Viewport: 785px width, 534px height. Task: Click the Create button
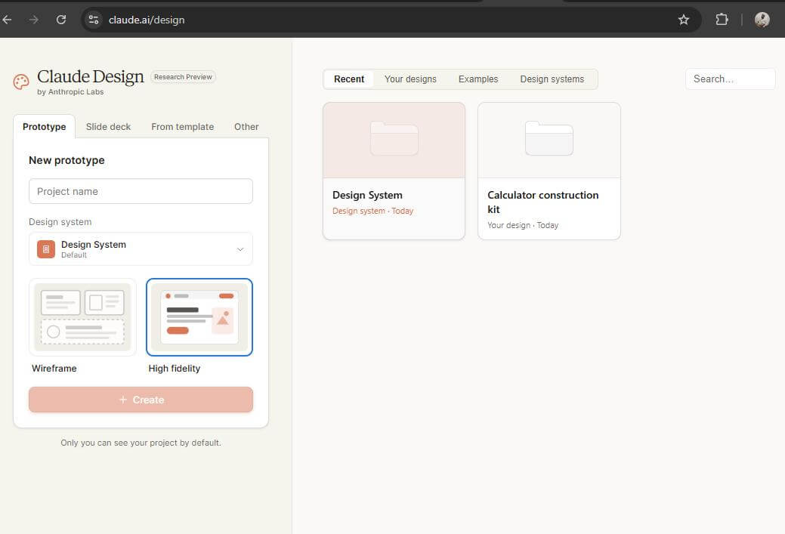(141, 400)
